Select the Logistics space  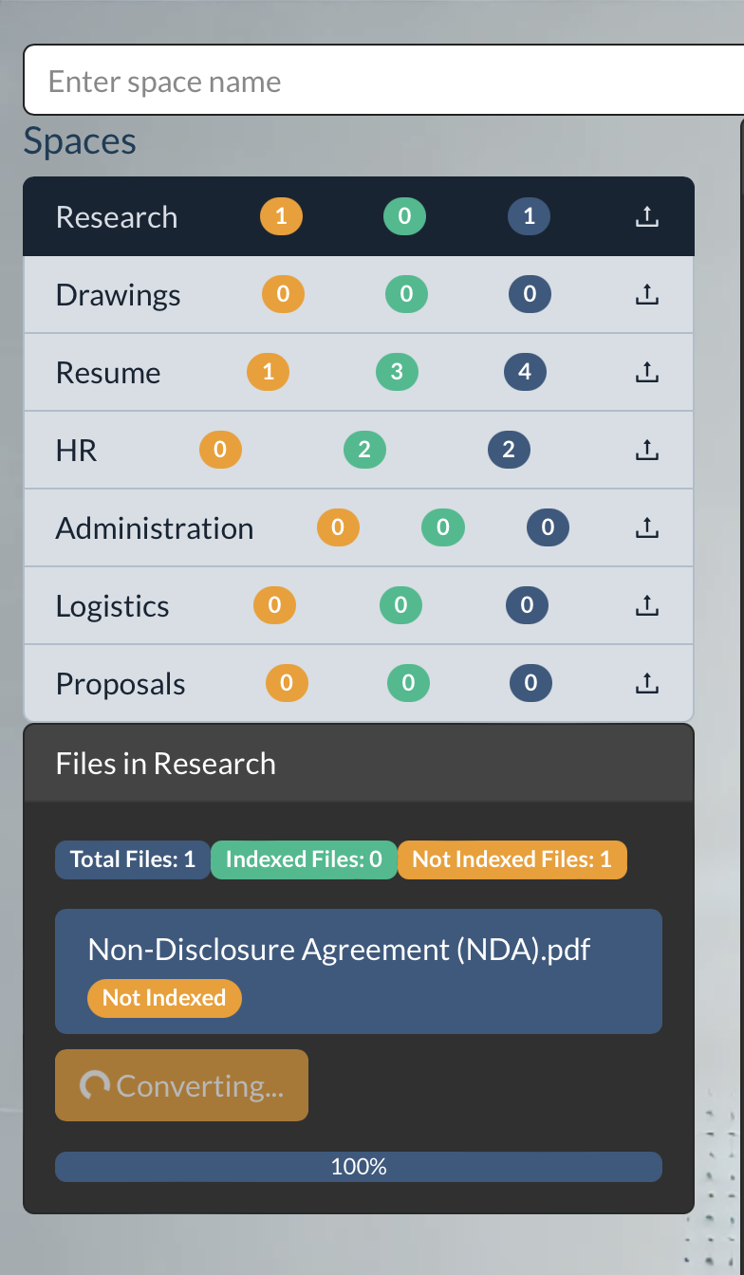112,606
